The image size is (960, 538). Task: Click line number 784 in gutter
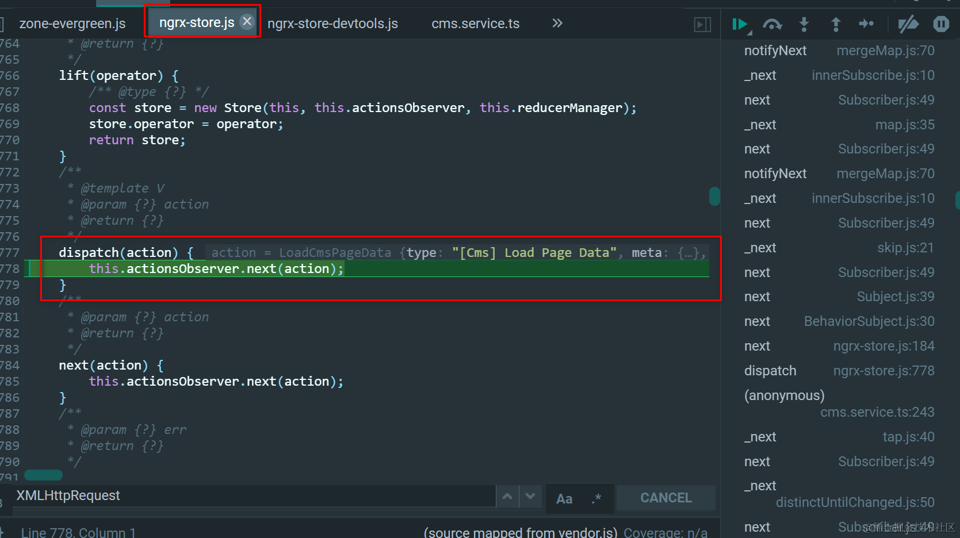10,365
